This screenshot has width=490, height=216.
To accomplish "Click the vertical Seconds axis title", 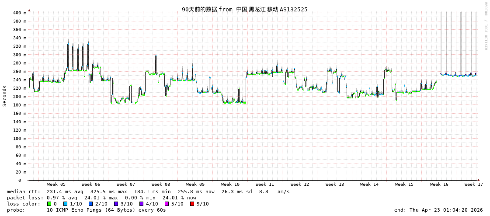I will (5, 96).
